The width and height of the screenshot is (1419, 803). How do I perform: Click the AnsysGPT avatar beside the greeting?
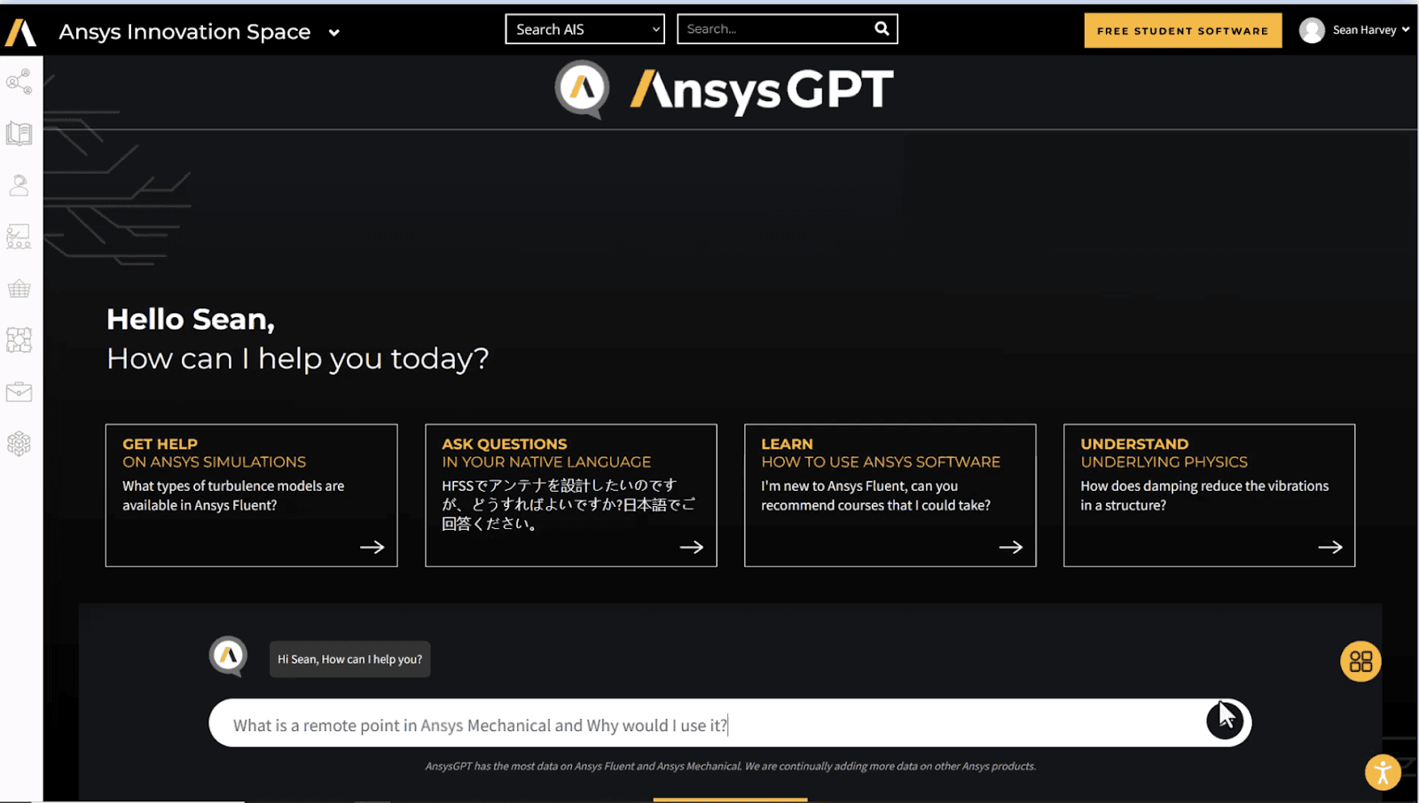pyautogui.click(x=228, y=657)
